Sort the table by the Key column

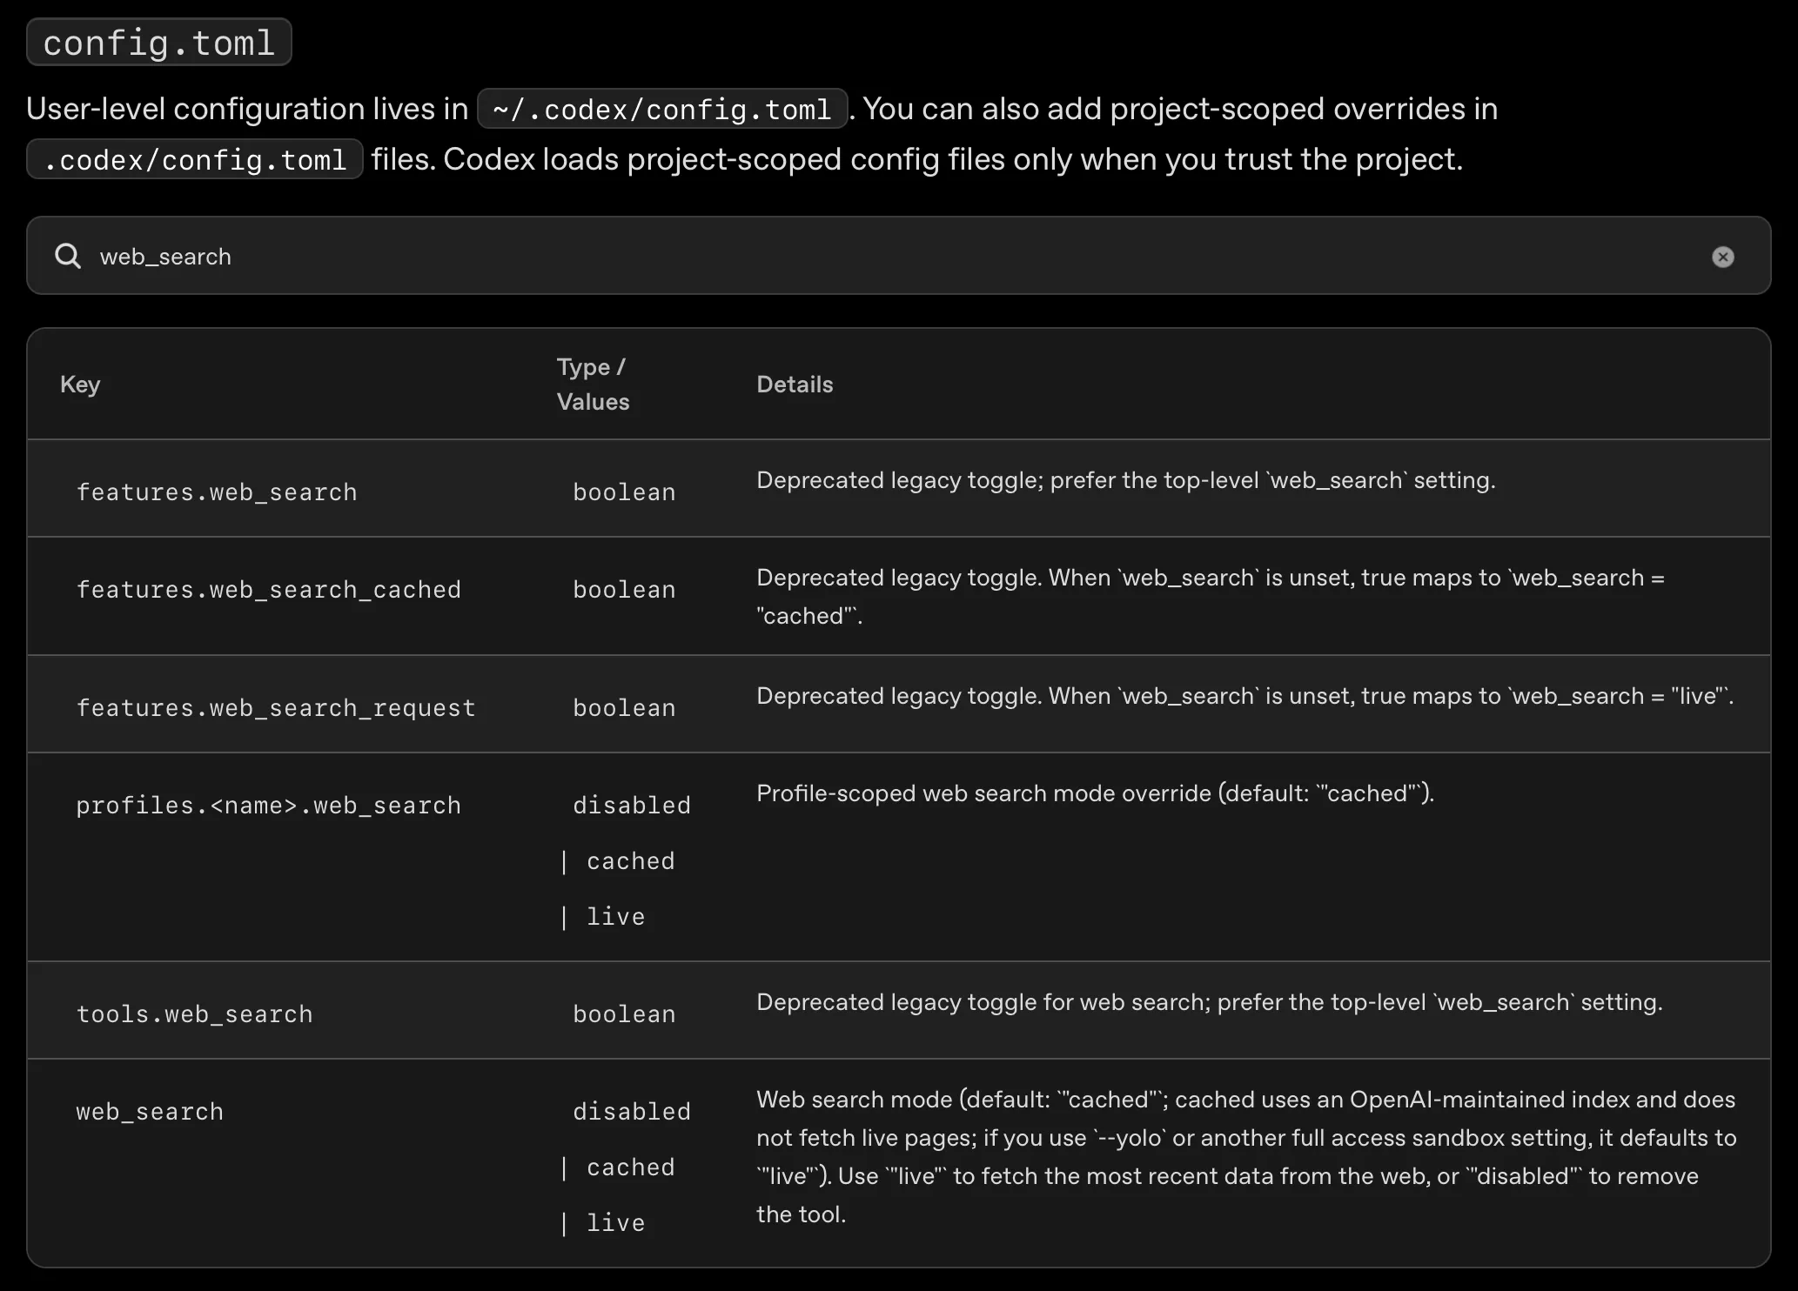pyautogui.click(x=79, y=384)
